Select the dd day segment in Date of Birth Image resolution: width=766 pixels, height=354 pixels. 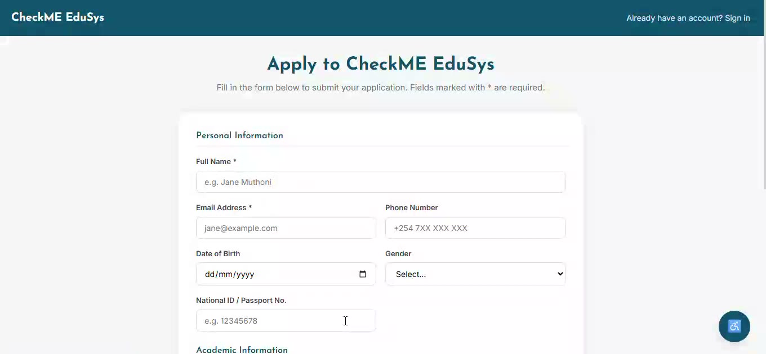[210, 274]
